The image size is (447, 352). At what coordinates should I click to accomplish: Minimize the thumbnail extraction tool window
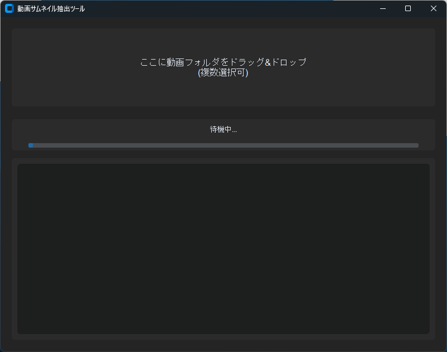(382, 8)
